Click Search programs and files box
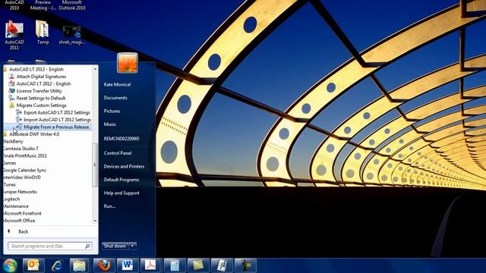 (x=49, y=246)
